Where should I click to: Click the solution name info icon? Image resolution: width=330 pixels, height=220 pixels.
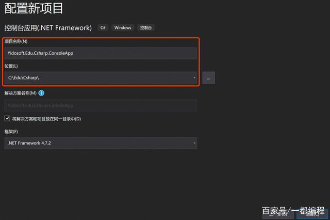(x=41, y=93)
